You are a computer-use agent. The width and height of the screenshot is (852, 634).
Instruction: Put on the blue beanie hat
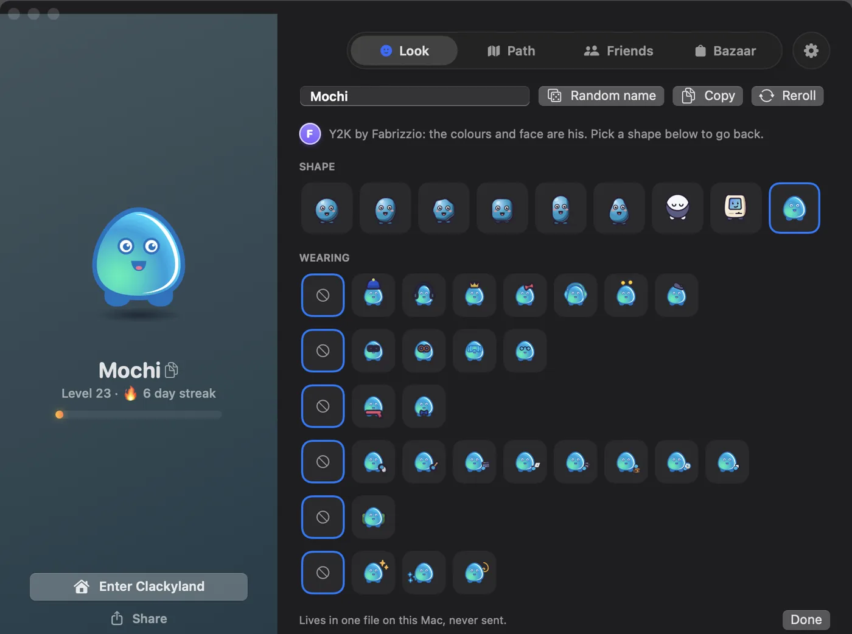click(x=374, y=295)
